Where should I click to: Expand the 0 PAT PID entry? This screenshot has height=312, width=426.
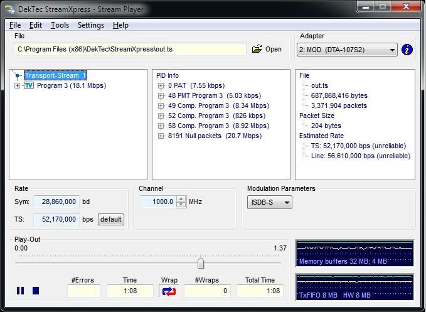pyautogui.click(x=161, y=85)
